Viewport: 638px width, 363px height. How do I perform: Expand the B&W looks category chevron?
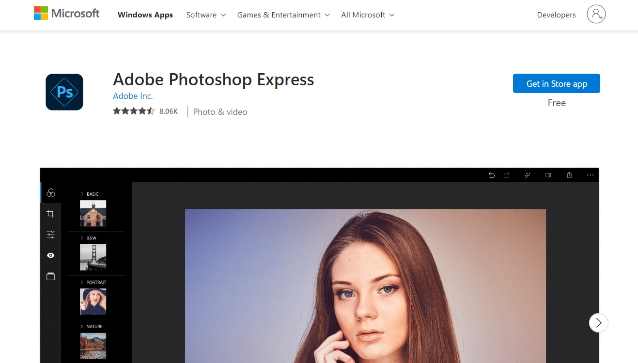coord(82,238)
